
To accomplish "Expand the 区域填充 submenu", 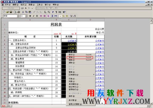I will (81, 75).
